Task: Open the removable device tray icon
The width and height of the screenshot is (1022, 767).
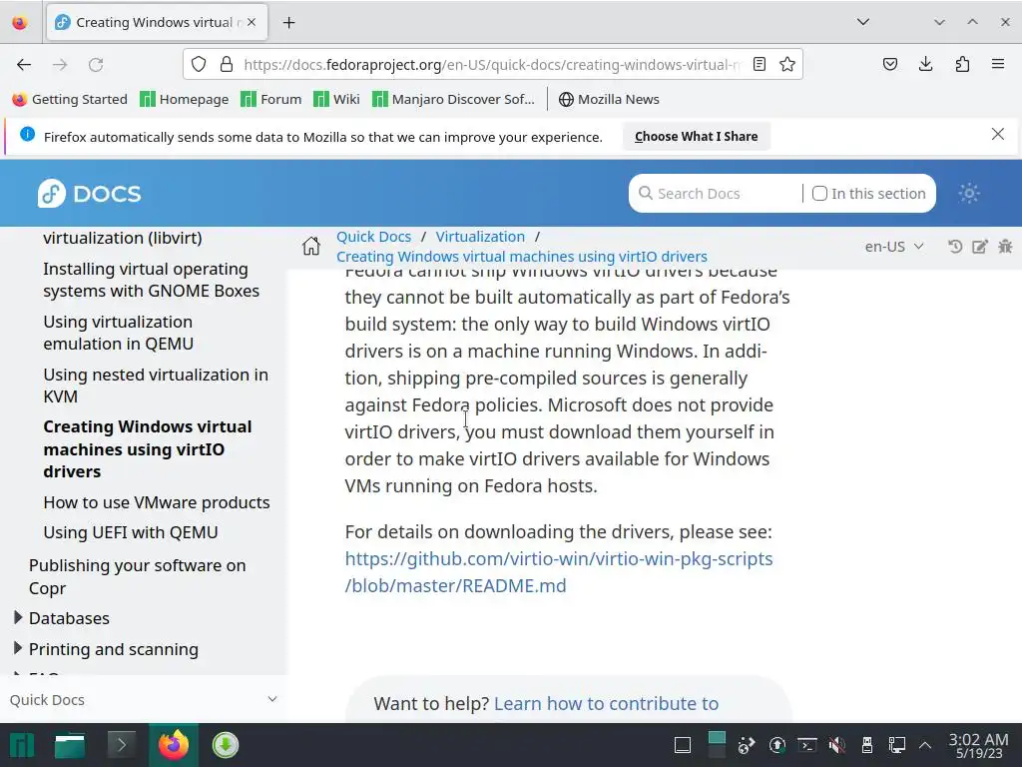Action: pos(867,745)
